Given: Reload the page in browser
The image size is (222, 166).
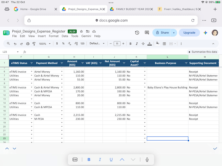Looking at the screenshot, I should click(193, 21).
